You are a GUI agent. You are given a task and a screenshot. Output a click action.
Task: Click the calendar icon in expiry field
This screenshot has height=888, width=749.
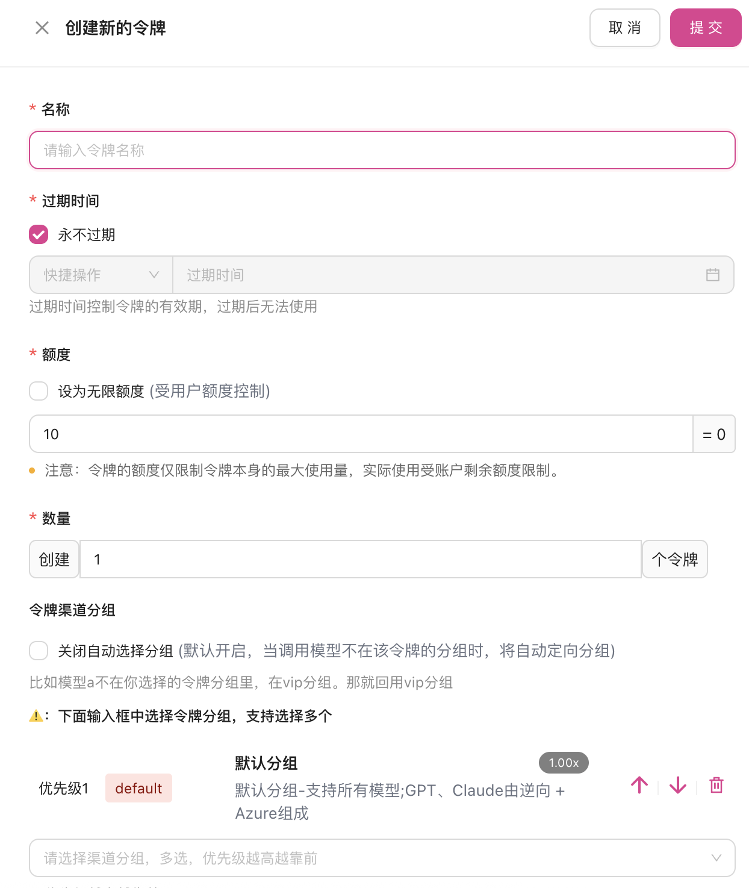coord(713,275)
